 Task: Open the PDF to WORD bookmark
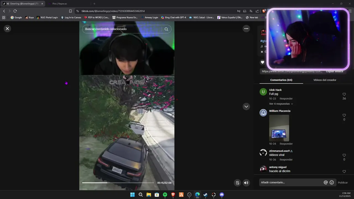tap(97, 17)
